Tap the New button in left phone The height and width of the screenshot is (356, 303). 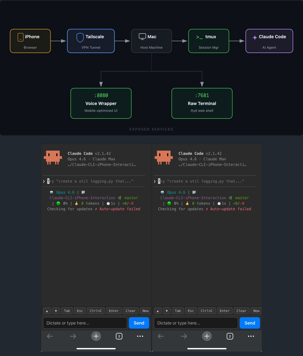click(x=146, y=311)
